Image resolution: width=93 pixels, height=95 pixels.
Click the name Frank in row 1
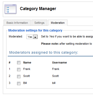coord(27,69)
